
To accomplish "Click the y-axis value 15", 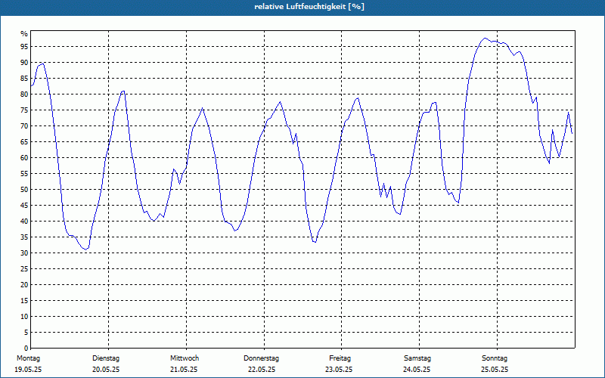I will 24,300.
